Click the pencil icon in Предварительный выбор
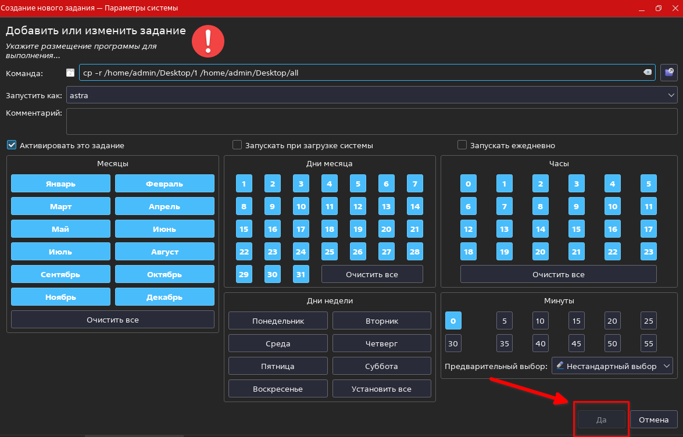The image size is (683, 437). pyautogui.click(x=560, y=366)
